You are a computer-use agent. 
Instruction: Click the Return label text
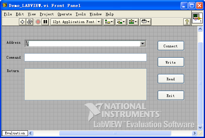13,71
